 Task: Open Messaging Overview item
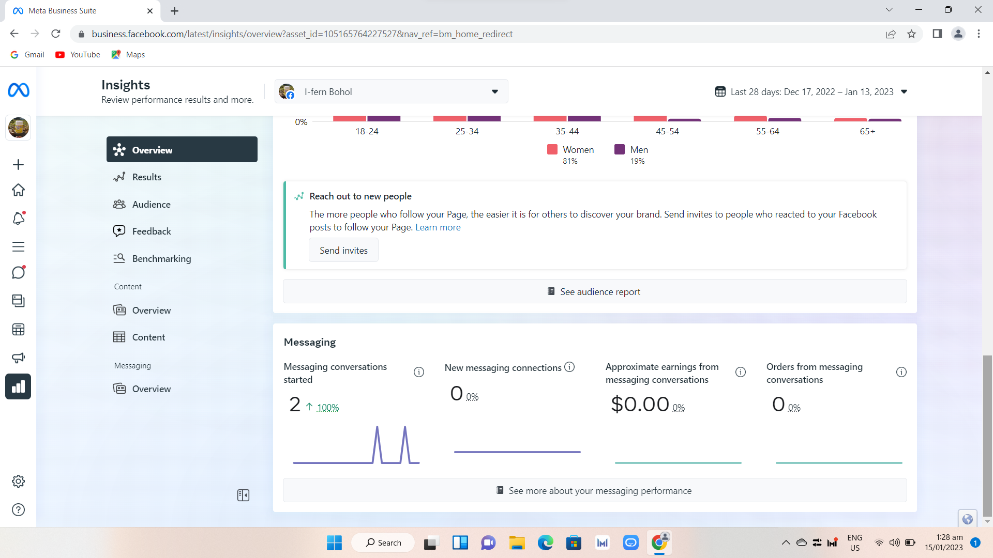(182, 389)
